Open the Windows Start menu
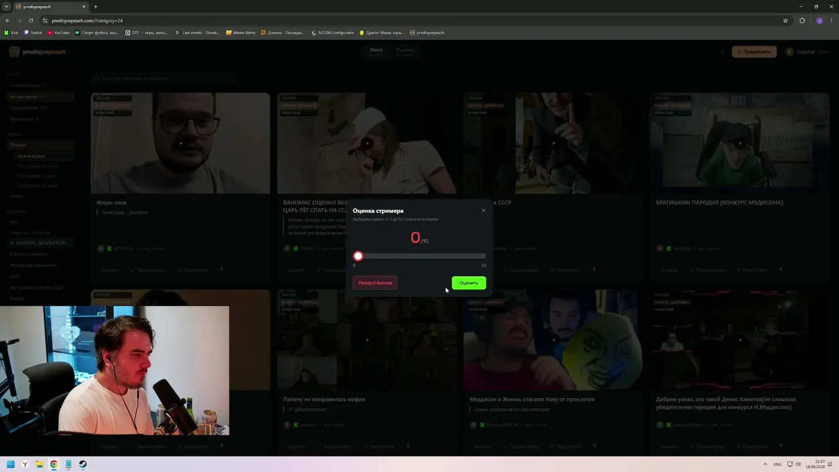 [10, 464]
